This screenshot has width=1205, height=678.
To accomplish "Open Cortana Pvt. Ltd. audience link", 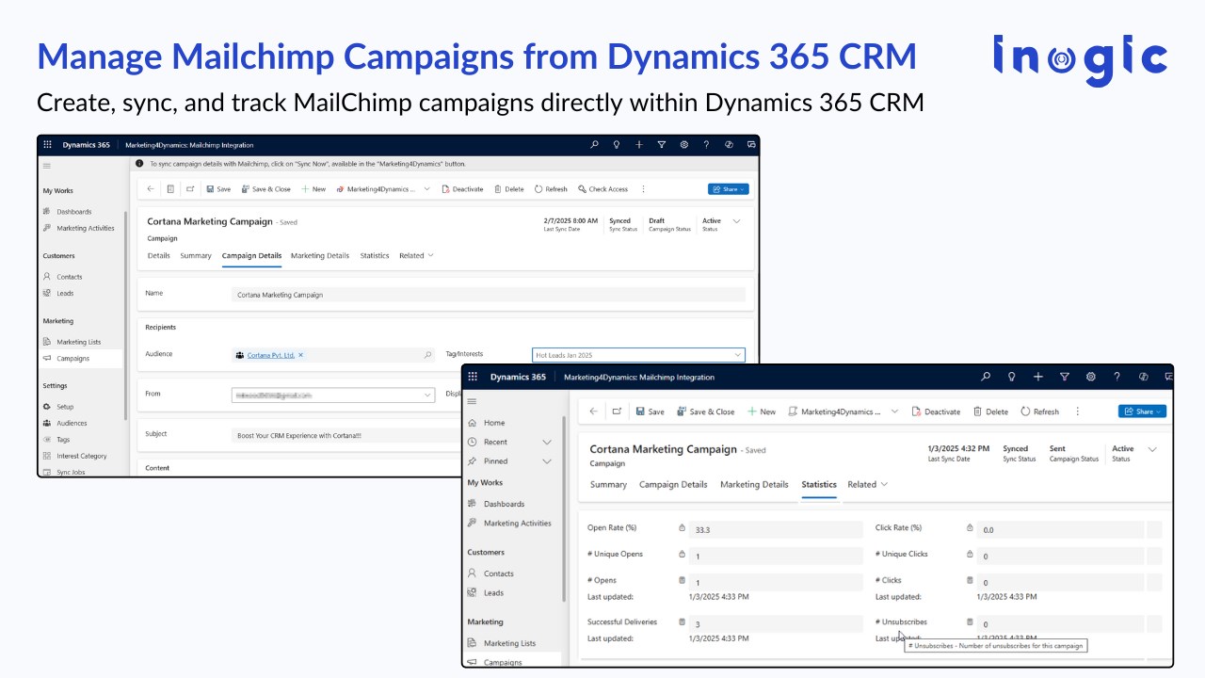I will pyautogui.click(x=271, y=355).
